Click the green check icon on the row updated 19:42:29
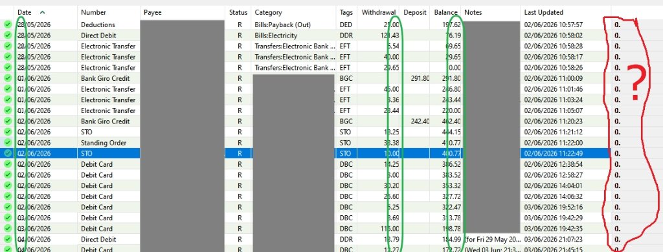The height and width of the screenshot is (252, 663). (8, 218)
